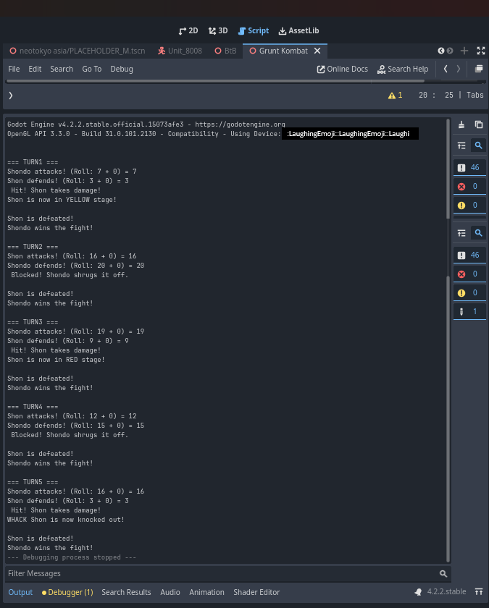
Task: Focus the Filter Messages field
Action: pos(227,573)
